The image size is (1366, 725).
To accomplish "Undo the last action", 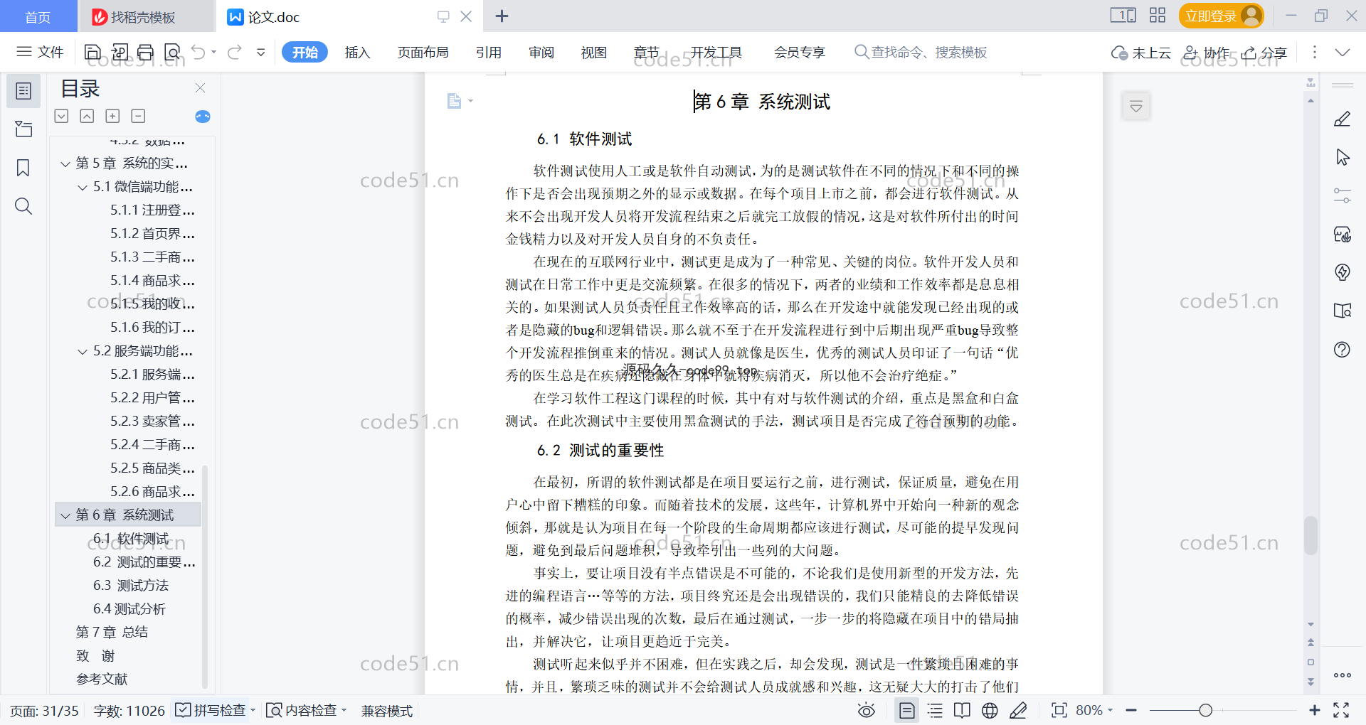I will 198,52.
